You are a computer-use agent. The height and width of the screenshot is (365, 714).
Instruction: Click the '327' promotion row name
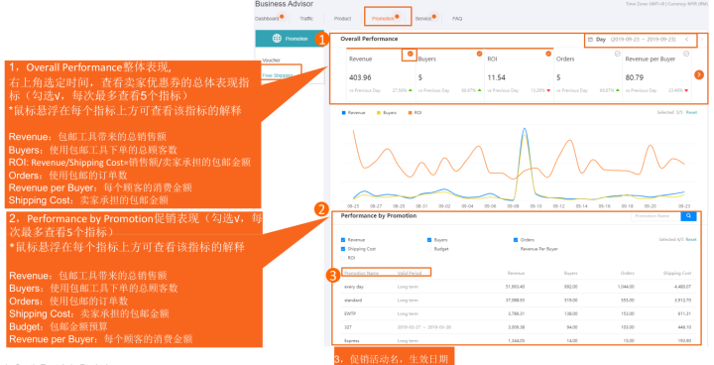[348, 327]
